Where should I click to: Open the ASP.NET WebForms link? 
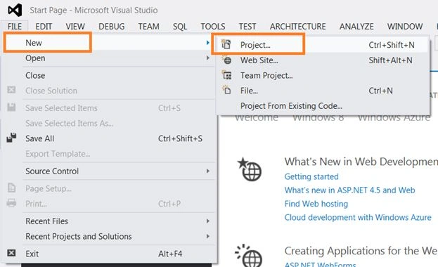tap(320, 264)
